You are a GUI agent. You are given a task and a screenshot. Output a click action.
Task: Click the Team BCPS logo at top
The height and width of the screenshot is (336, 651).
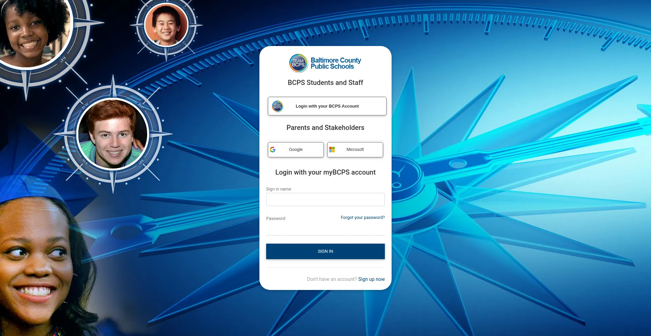298,63
